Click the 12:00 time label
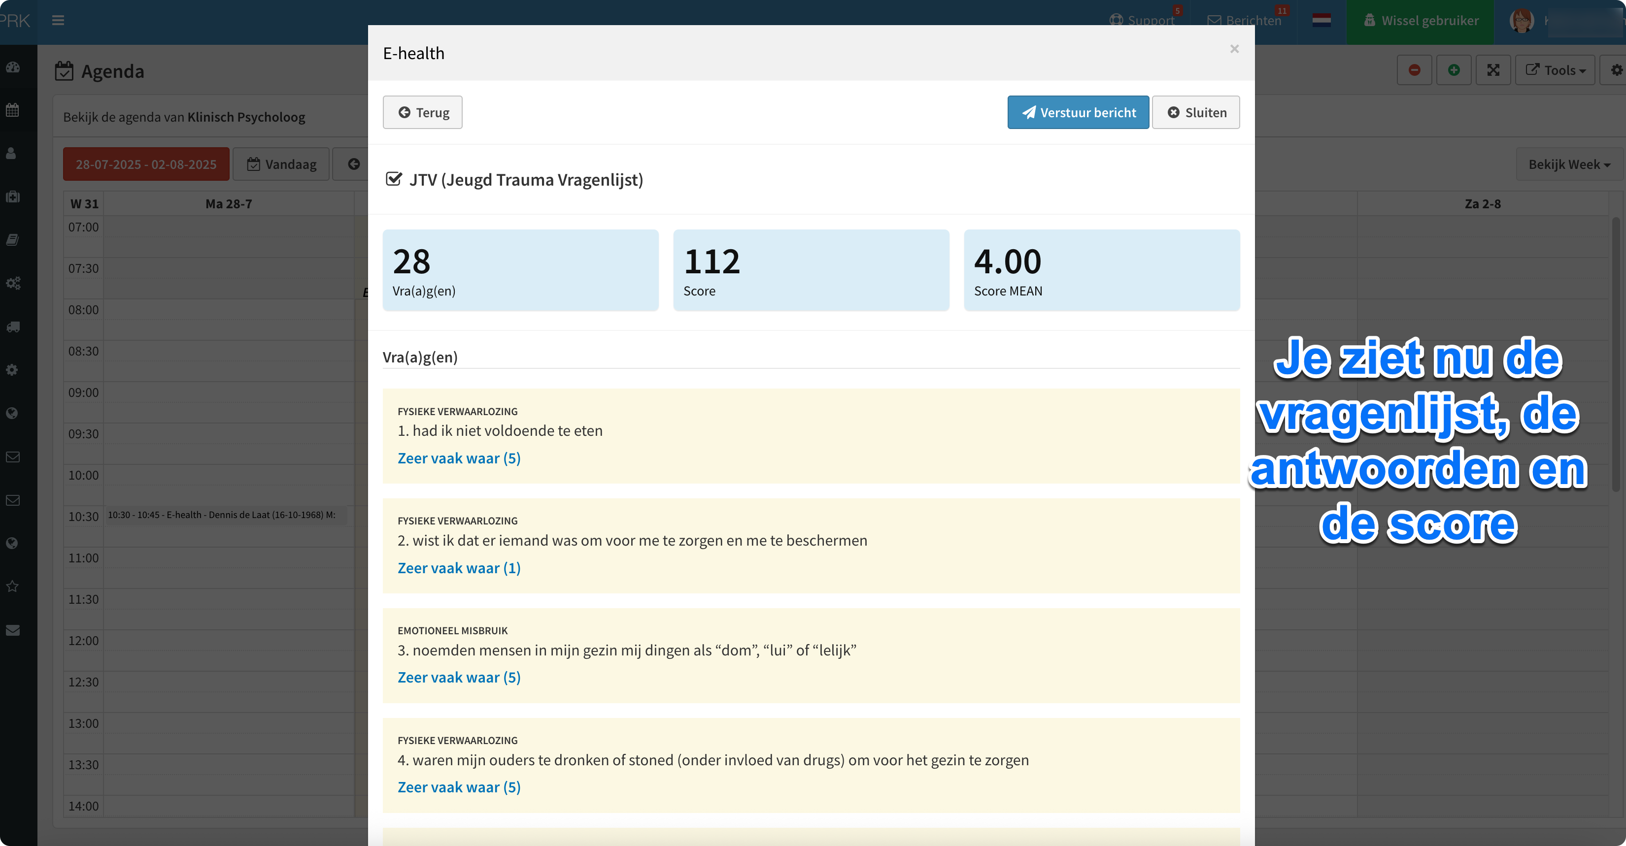 (x=83, y=640)
